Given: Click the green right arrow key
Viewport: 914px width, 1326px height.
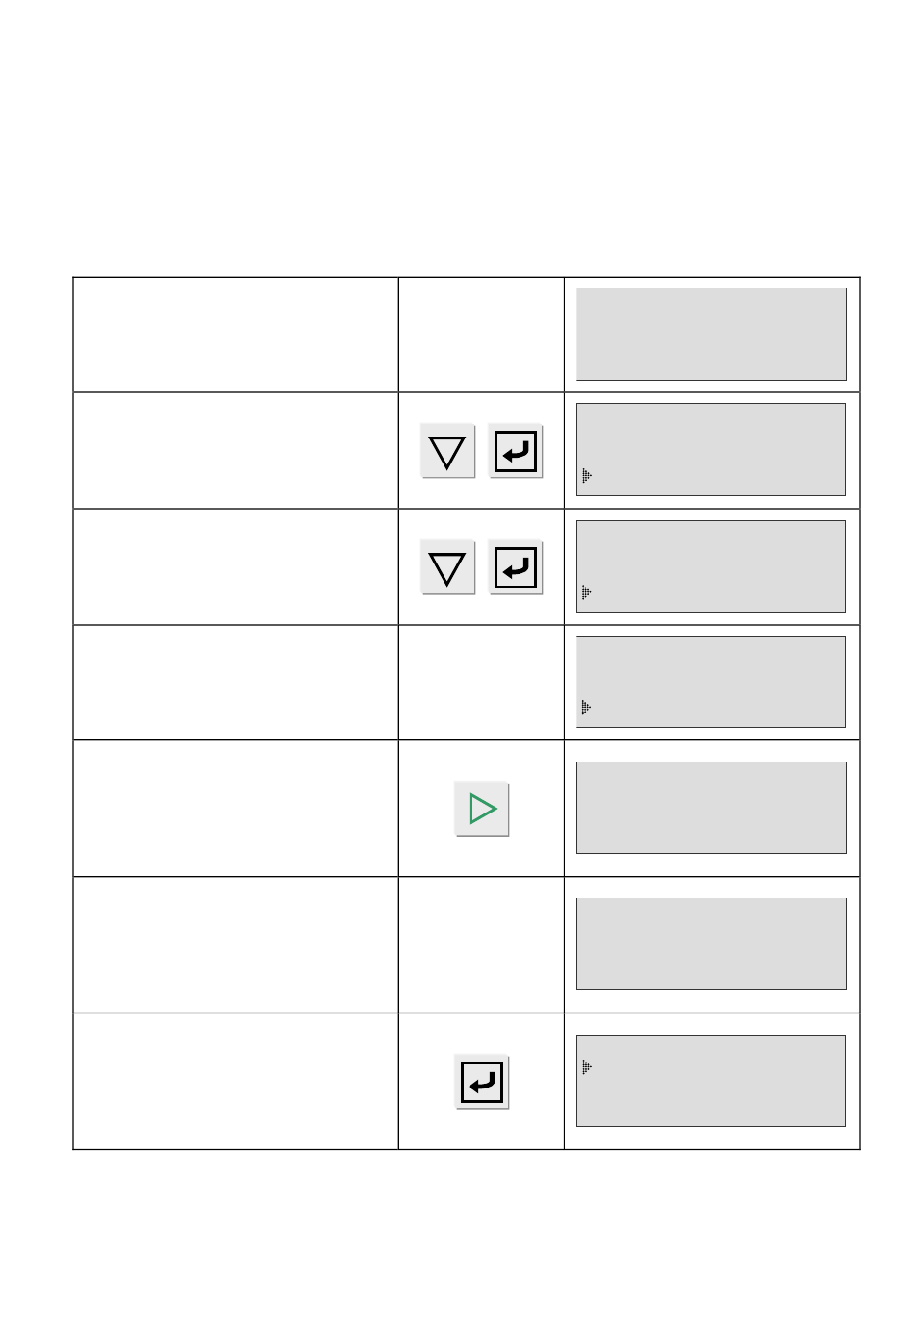Looking at the screenshot, I should pos(482,809).
